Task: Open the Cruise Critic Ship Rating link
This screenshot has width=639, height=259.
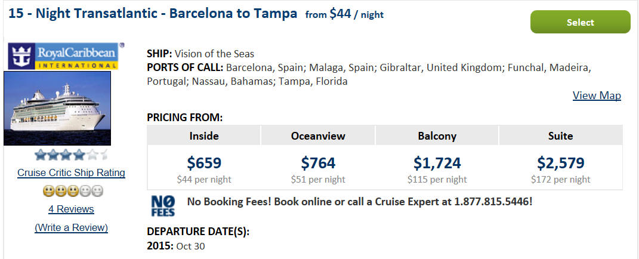Action: [72, 173]
